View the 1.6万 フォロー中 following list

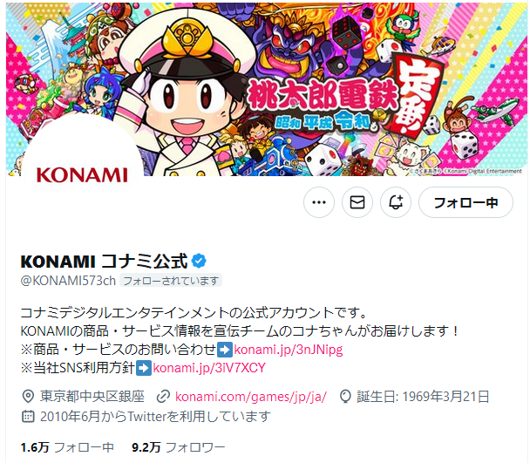click(67, 447)
